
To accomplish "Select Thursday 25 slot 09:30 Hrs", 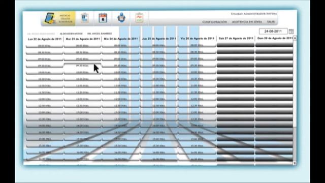I will pyautogui.click(x=159, y=66).
